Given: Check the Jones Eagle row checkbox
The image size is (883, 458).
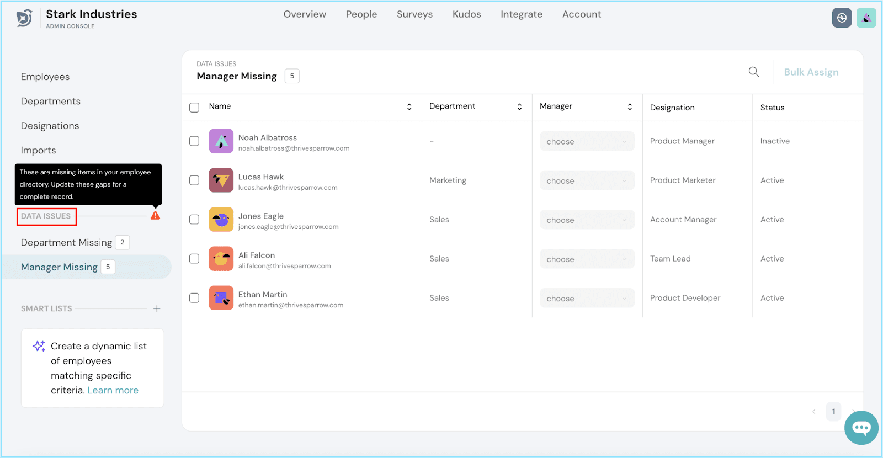Looking at the screenshot, I should (194, 219).
